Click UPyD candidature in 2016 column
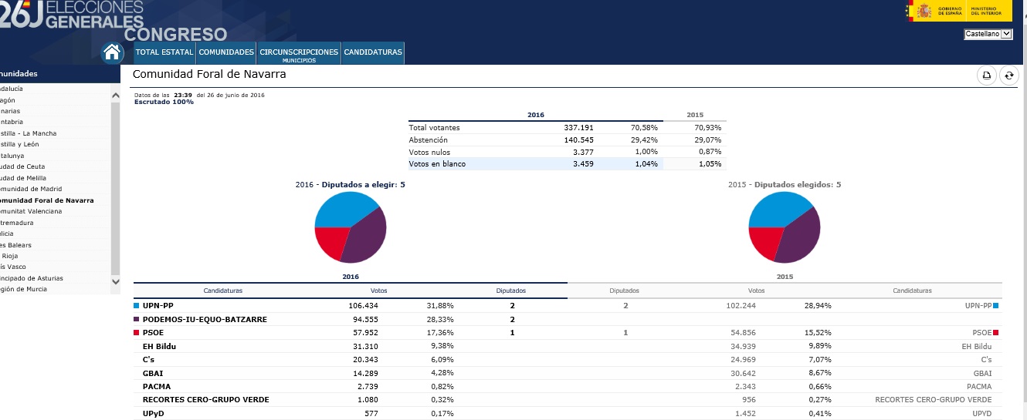This screenshot has width=1027, height=420. pos(154,414)
